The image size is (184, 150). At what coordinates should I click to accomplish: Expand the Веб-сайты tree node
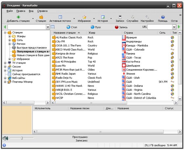tap(5, 78)
